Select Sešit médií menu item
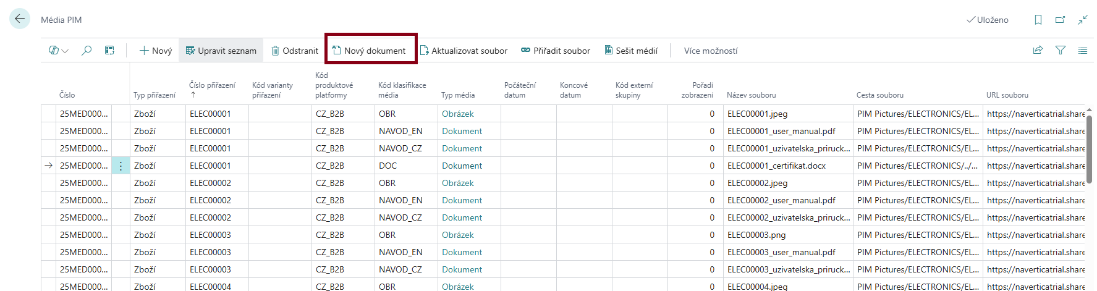1097x291 pixels. coord(631,51)
